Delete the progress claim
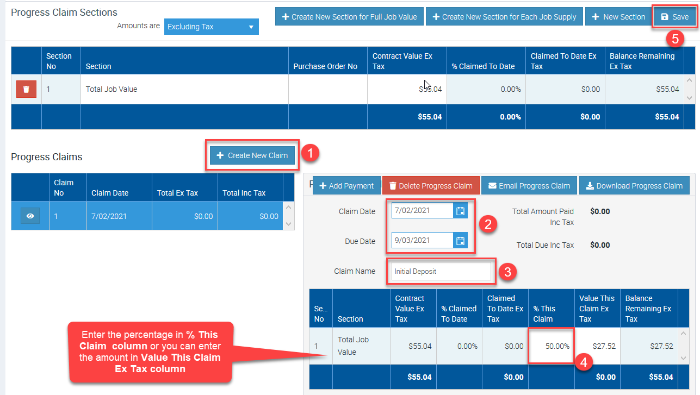 tap(430, 186)
